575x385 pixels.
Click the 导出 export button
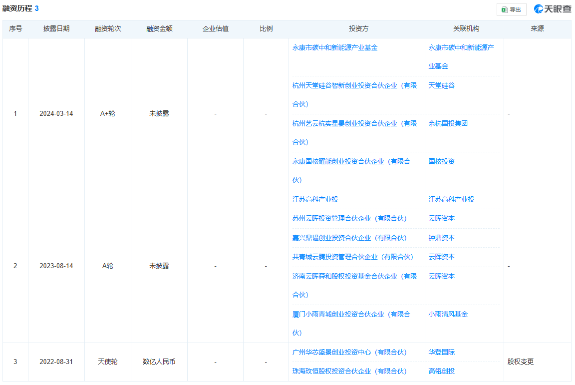(511, 9)
